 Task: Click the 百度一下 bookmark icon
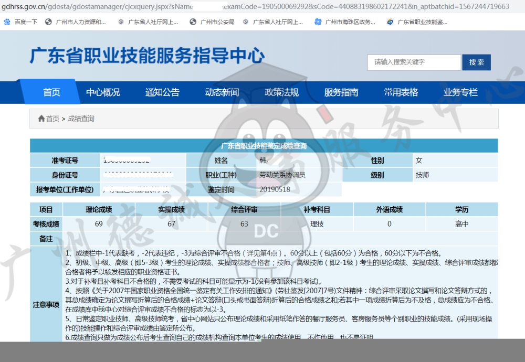7,22
